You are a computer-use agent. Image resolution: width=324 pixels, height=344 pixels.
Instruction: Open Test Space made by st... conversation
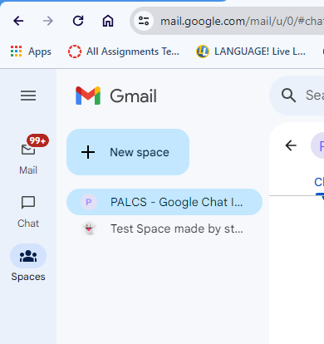pyautogui.click(x=164, y=229)
